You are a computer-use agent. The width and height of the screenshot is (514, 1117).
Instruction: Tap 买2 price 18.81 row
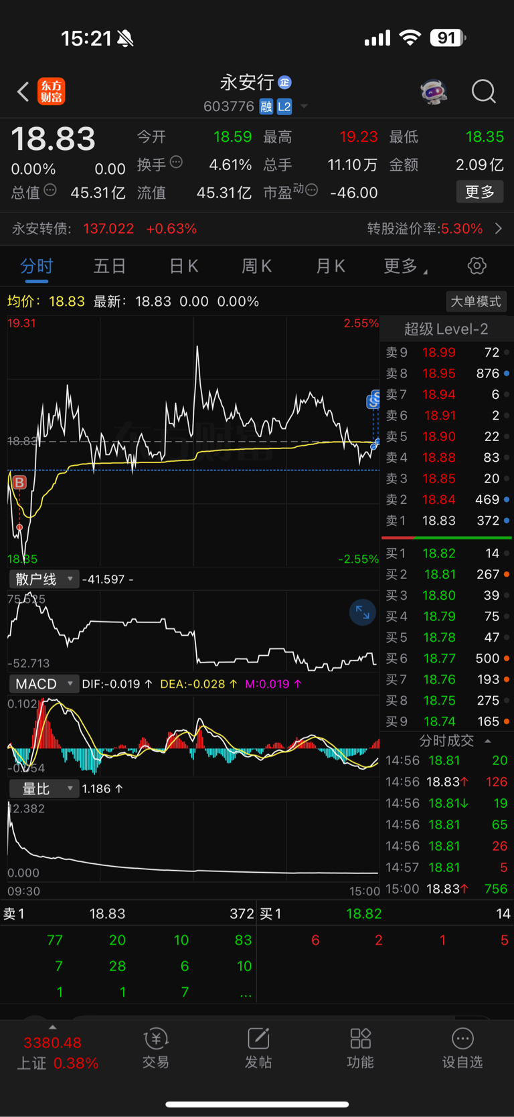[x=446, y=574]
